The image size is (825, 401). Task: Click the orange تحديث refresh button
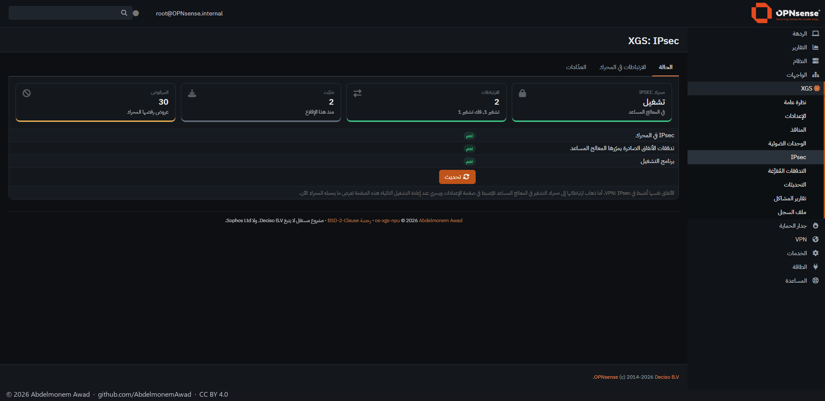click(457, 177)
